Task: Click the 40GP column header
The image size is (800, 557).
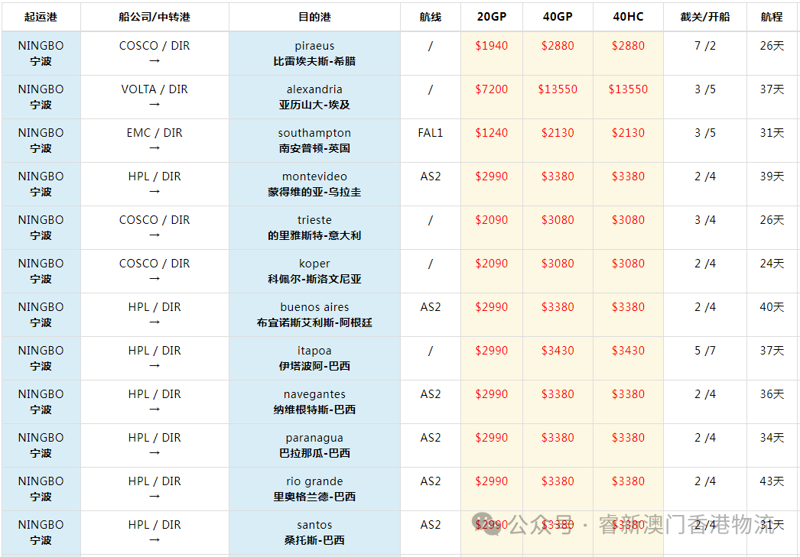Action: click(x=558, y=17)
